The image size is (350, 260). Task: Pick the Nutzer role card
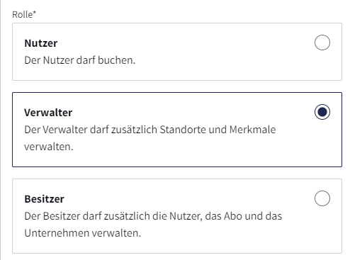(x=177, y=52)
